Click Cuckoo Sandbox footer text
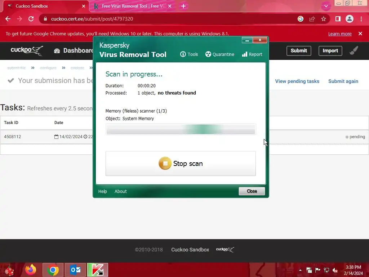Screen dimensions: 369x277 click(190, 250)
